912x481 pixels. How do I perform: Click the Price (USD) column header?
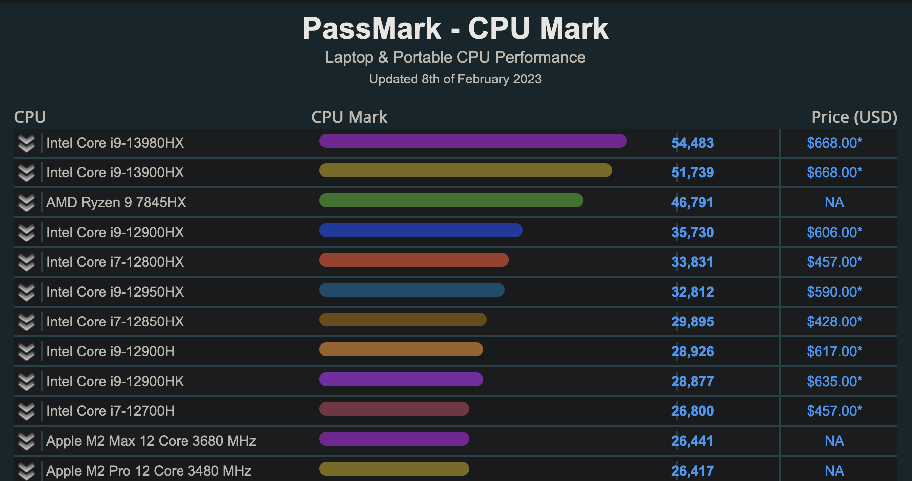[854, 117]
